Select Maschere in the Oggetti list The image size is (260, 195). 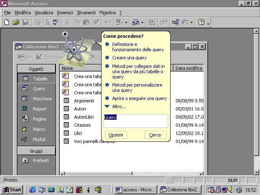coord(37,99)
